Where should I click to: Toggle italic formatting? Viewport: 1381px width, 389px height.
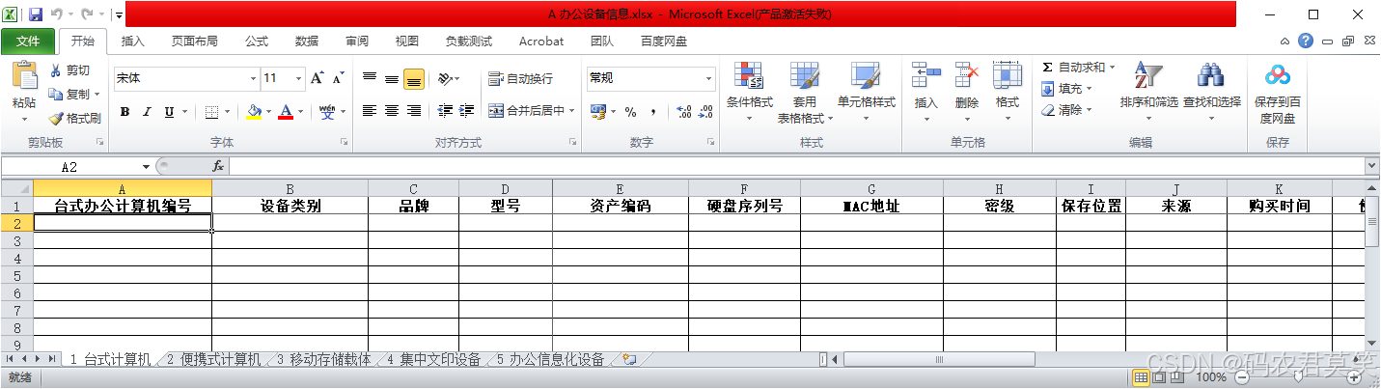(x=147, y=112)
